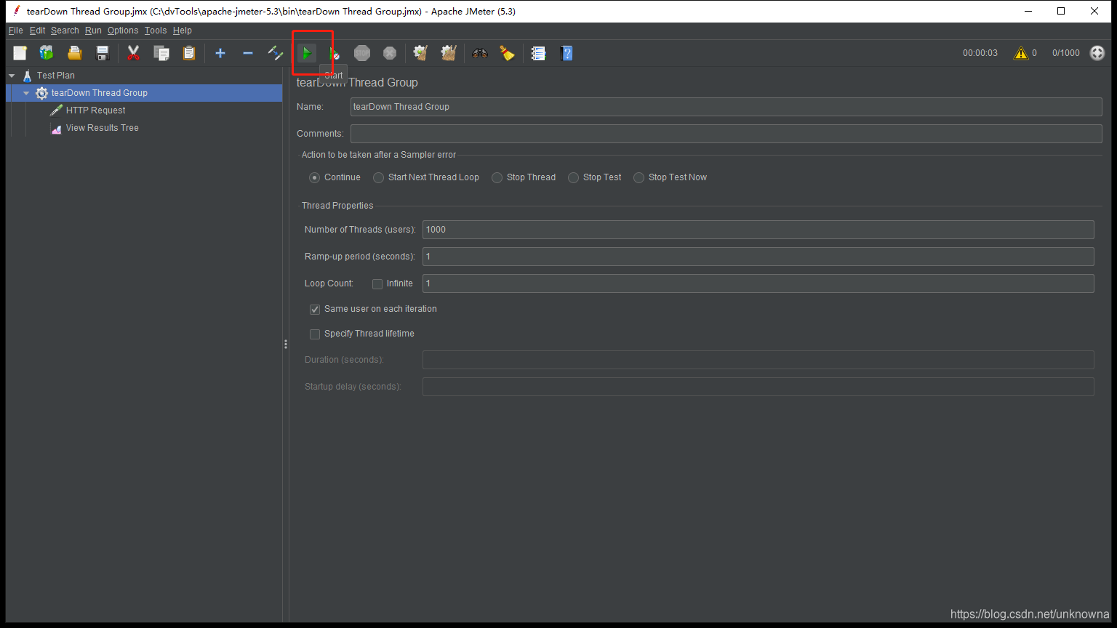Click the Clear results broom-gear icon
This screenshot has width=1117, height=628.
(420, 53)
